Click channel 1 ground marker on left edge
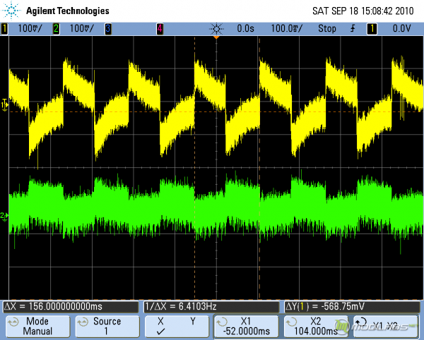This screenshot has height=340, width=424. 5,104
